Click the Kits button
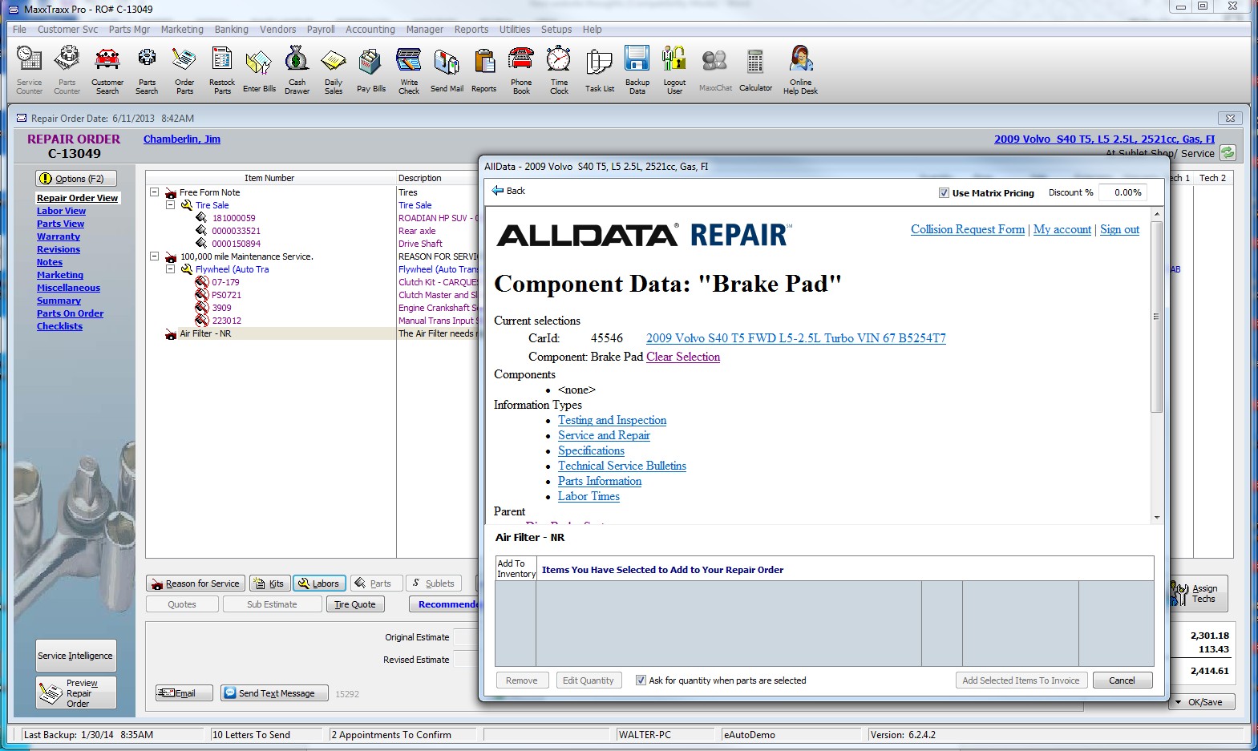The image size is (1258, 751). pos(269,583)
